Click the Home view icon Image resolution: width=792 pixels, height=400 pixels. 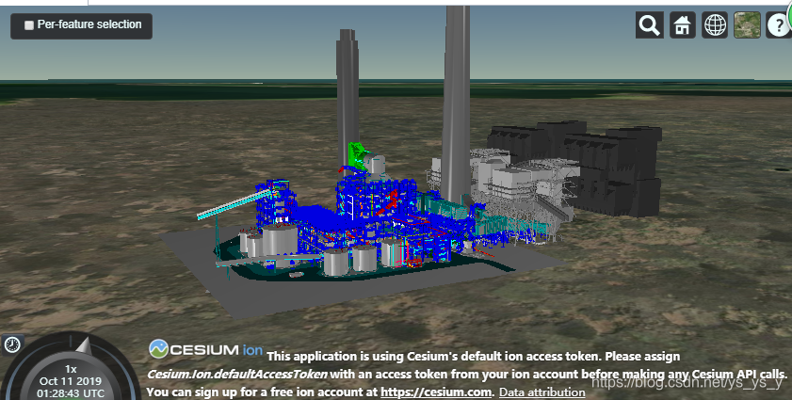coord(682,25)
